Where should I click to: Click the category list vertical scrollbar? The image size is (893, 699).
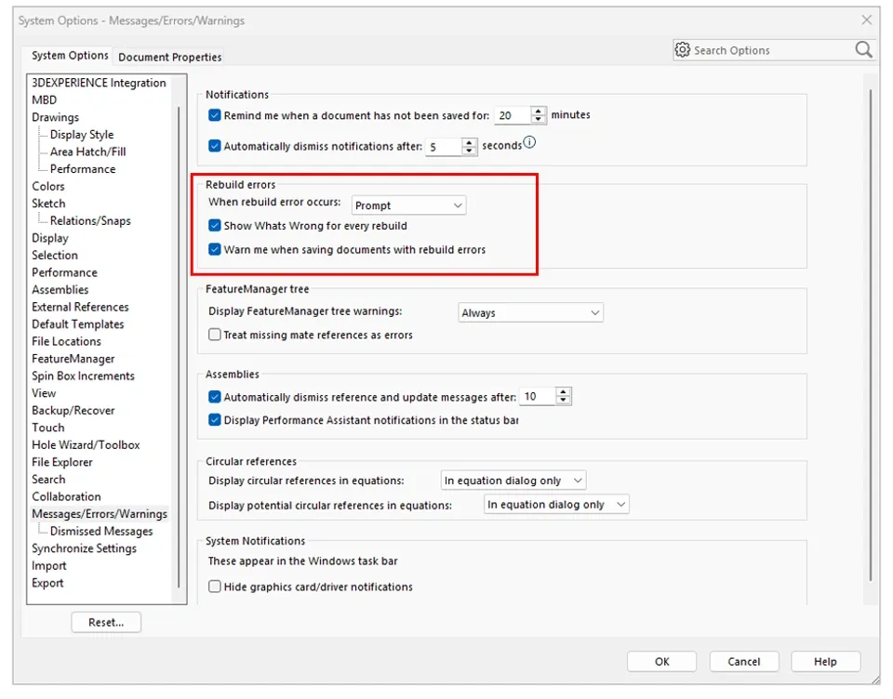tap(179, 348)
